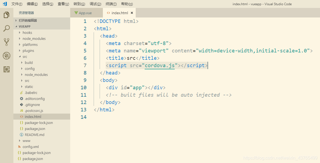Image resolution: width=320 pixels, height=163 pixels.
Task: Click line number 7 in gutter
Action: tap(85, 66)
